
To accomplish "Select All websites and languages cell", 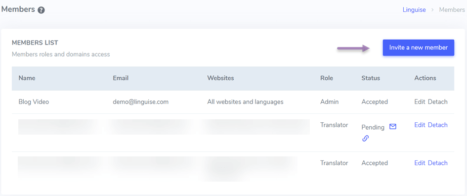I will coord(245,102).
